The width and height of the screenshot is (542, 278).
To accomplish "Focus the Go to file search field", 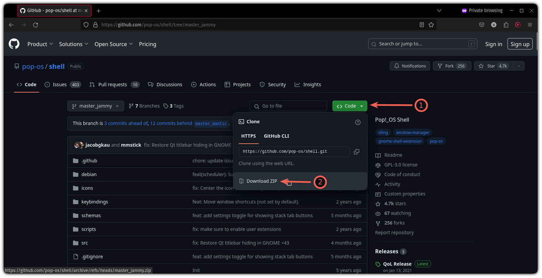I will click(288, 106).
